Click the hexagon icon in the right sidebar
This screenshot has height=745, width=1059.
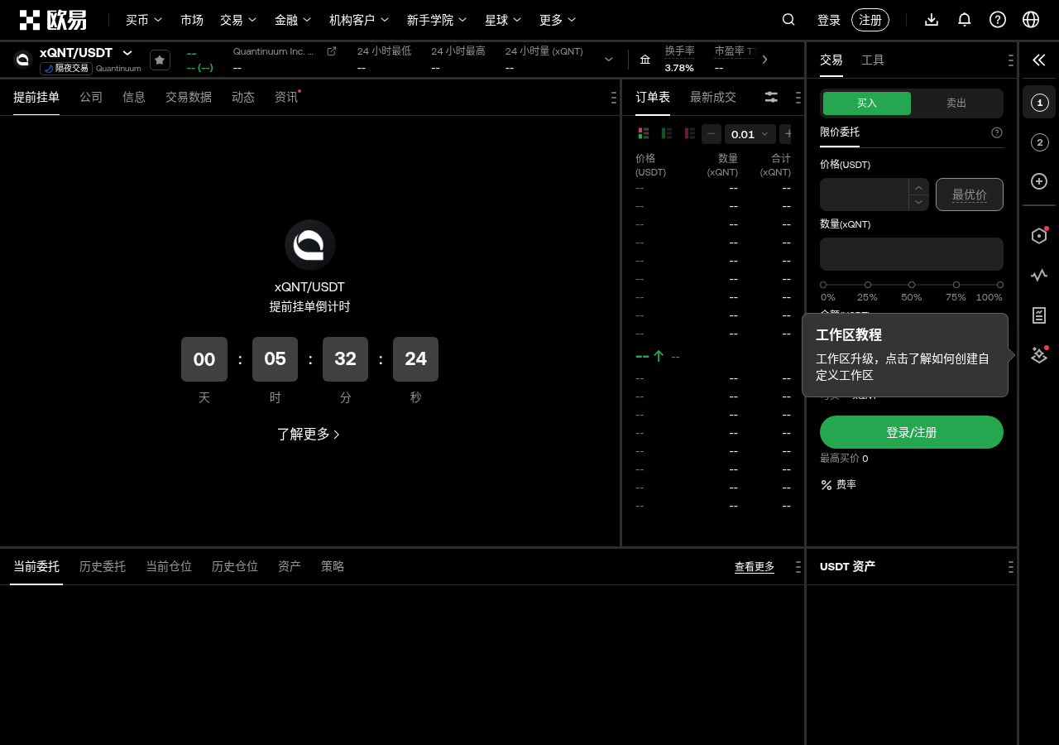[1039, 236]
